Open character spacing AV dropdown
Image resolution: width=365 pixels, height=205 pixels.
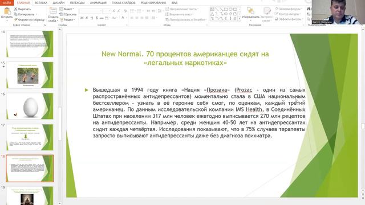[x=107, y=18]
